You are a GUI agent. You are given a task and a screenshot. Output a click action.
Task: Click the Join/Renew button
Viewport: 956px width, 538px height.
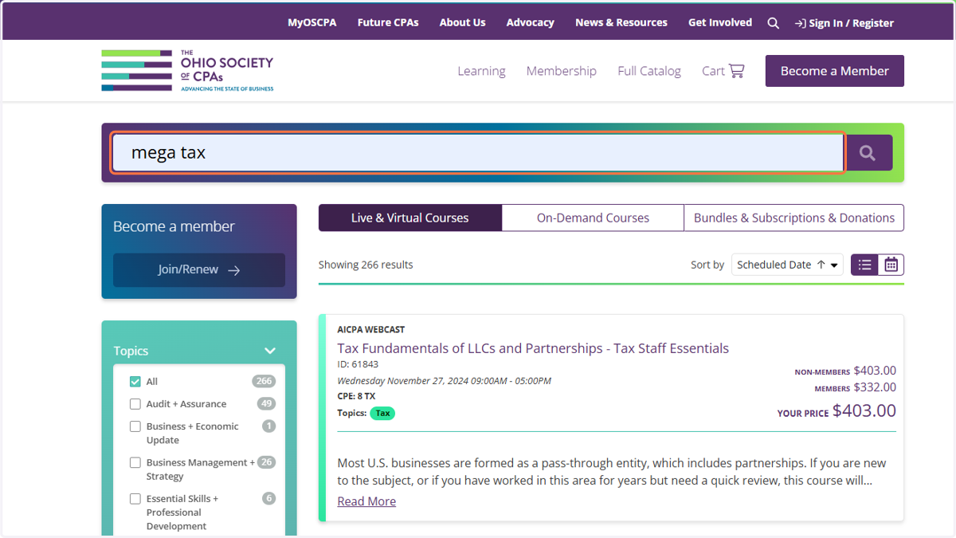click(x=199, y=270)
